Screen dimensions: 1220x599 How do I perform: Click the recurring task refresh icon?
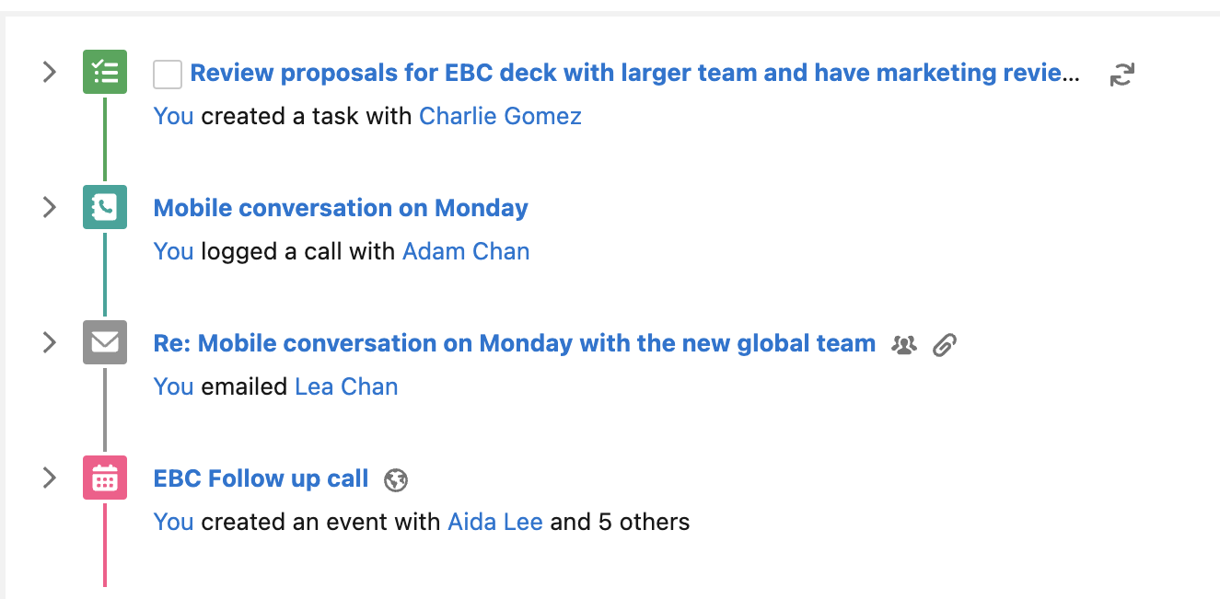click(1121, 75)
